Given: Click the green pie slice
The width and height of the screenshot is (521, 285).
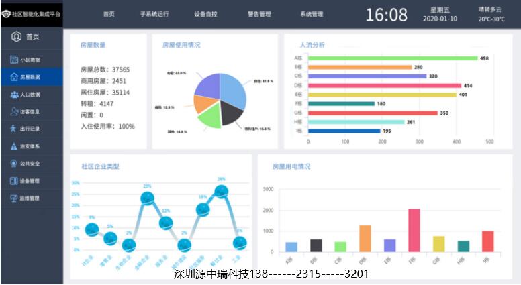Looking at the screenshot, I should 211,116.
